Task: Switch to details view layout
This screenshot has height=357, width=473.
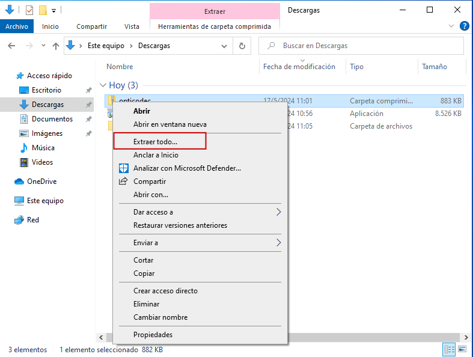Action: pos(449,349)
